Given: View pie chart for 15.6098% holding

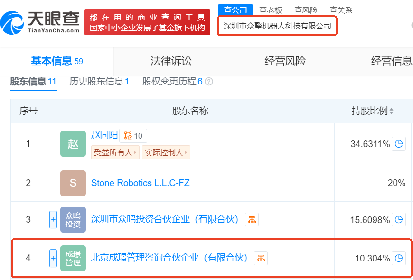Looking at the screenshot, I should point(398,219).
